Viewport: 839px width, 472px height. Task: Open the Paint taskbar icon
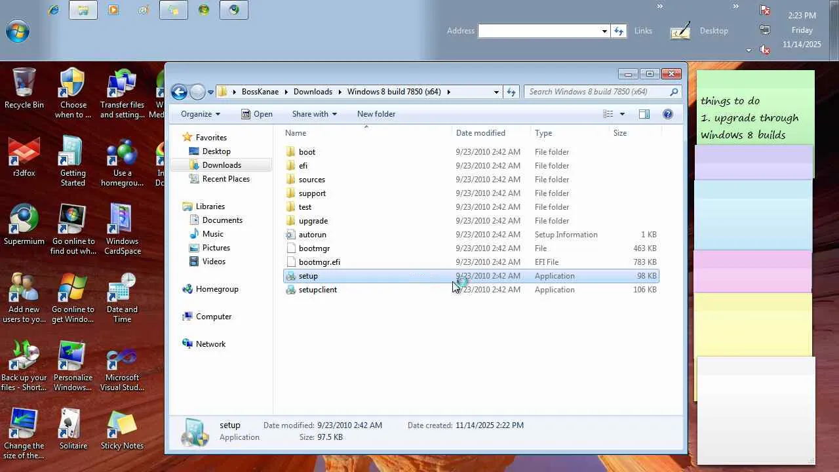(144, 10)
